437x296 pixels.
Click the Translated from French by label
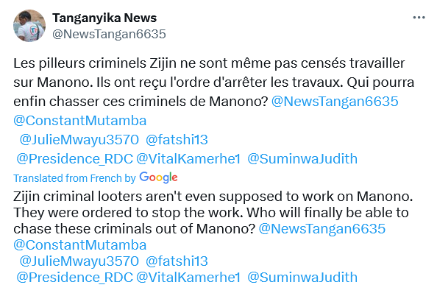75,178
